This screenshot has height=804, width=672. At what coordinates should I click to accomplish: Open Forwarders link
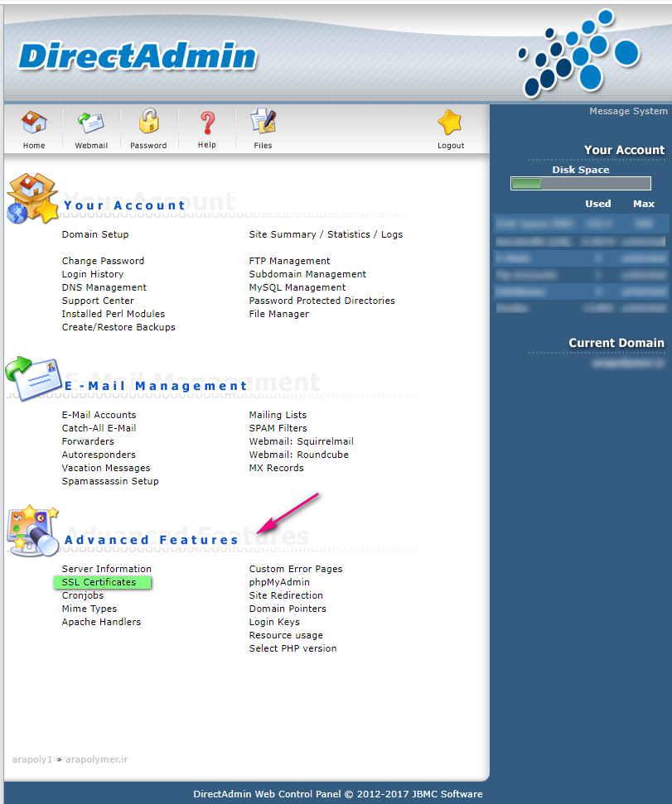[88, 441]
